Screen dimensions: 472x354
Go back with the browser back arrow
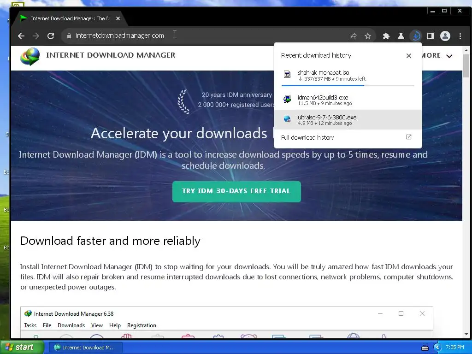21,36
